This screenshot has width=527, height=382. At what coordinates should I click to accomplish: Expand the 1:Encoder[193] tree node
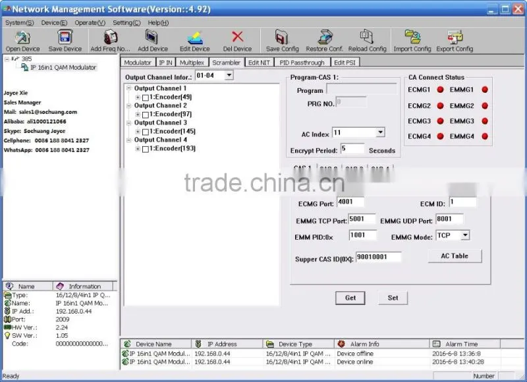[x=138, y=148]
